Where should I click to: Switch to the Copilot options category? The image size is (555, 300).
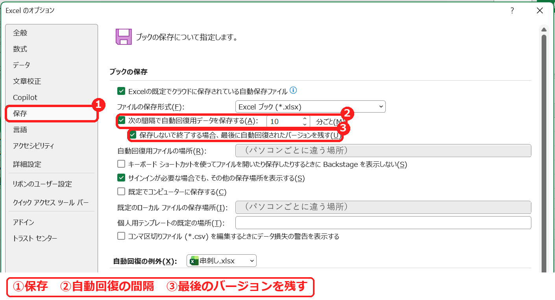click(x=52, y=98)
